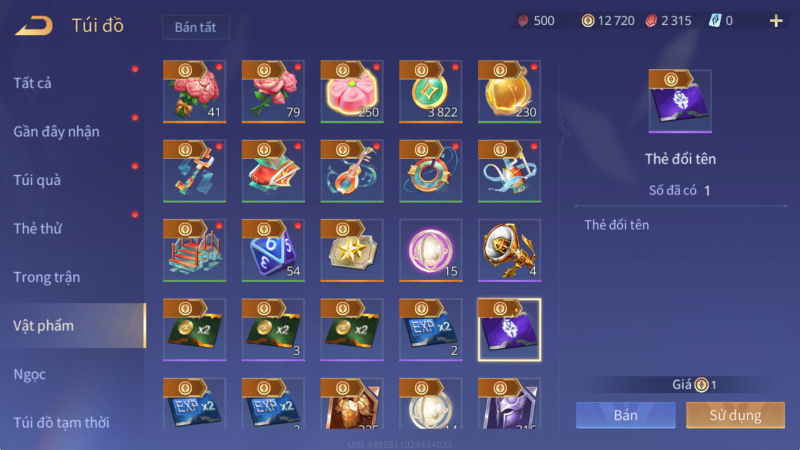The height and width of the screenshot is (450, 800).
Task: Select the blue dice item with 54
Action: (273, 250)
